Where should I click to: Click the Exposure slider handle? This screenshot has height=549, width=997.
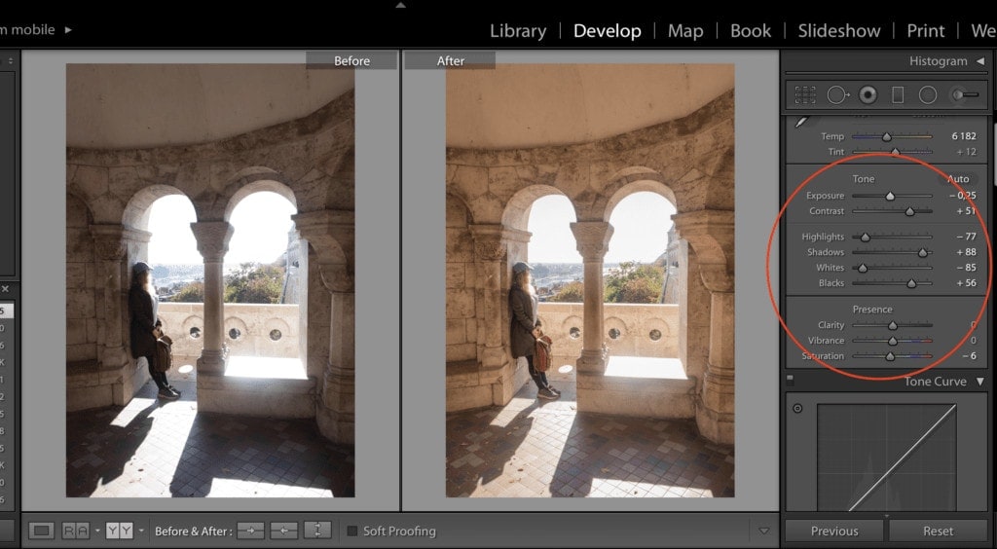pos(890,196)
